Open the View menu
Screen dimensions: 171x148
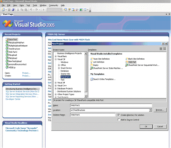pos(15,5)
